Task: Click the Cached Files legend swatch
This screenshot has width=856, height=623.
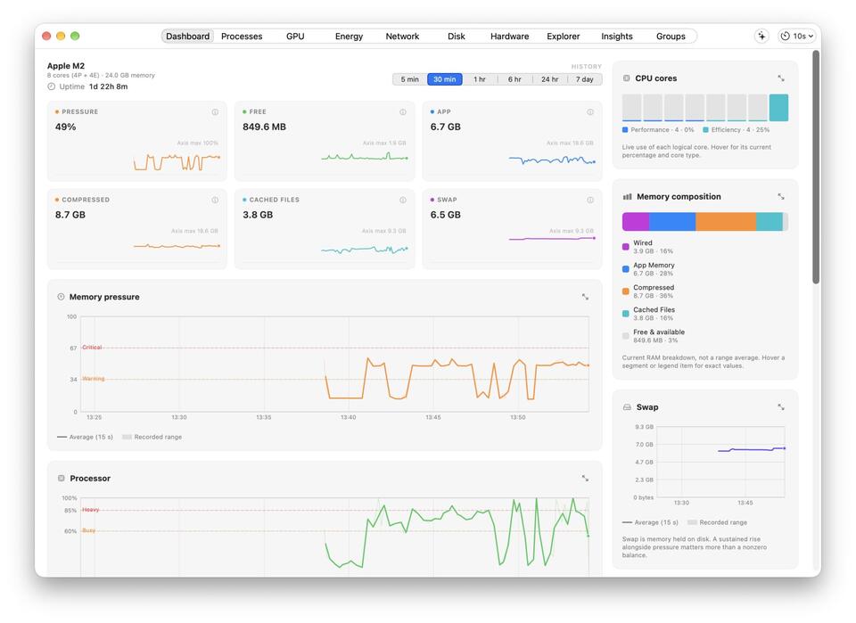Action: pos(626,314)
